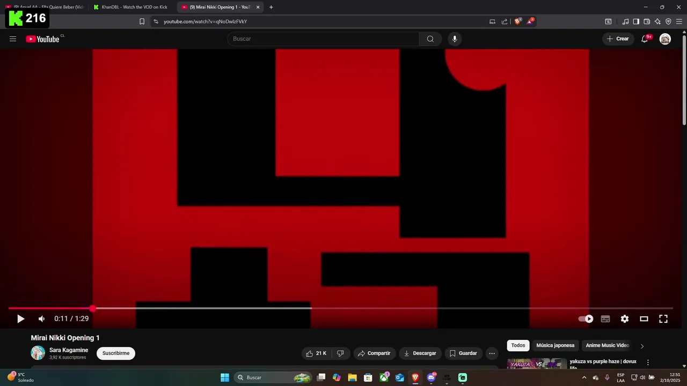
Task: Close the Mirai Nikki Opening 1 tab
Action: [x=258, y=8]
